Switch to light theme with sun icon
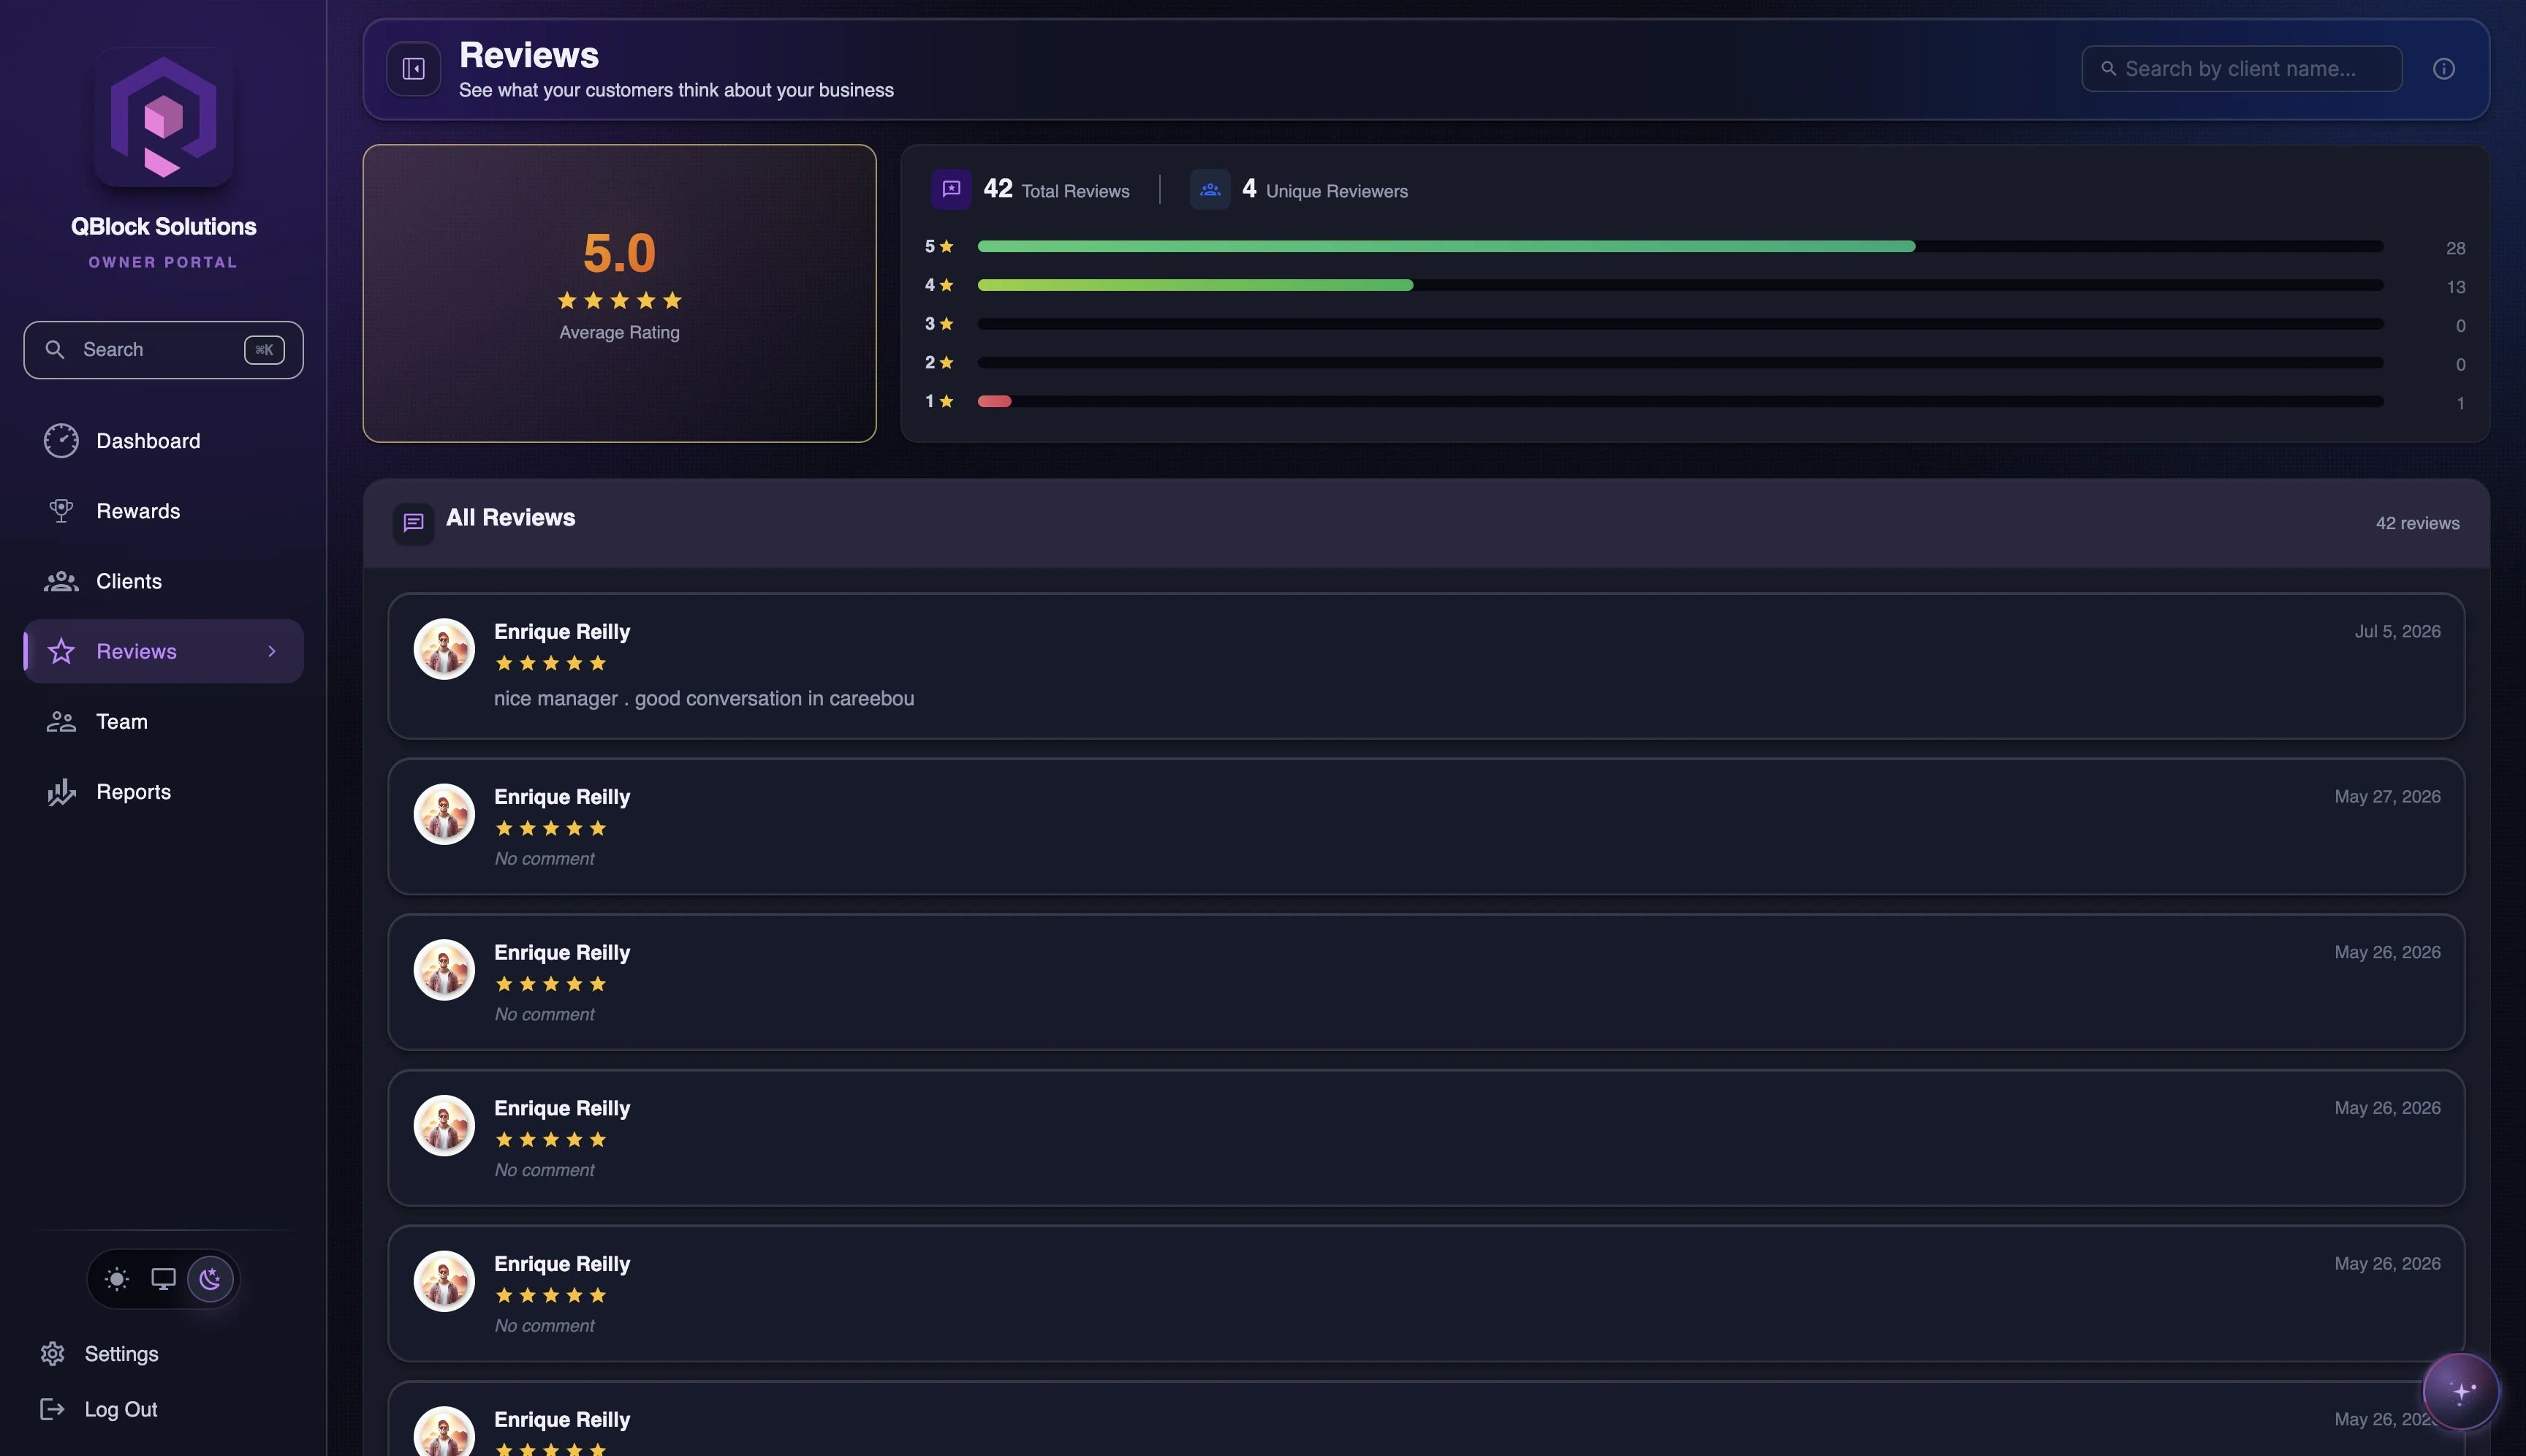 click(117, 1279)
